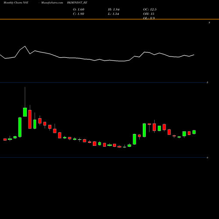This screenshot has height=219, width=219.
Task: Click the 'OH: 15' reading
Action: pos(148,14)
